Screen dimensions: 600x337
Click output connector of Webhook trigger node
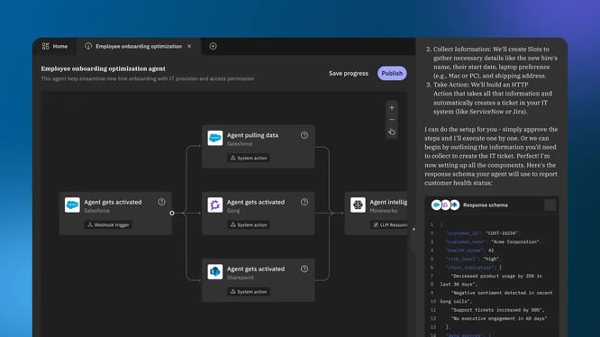coord(172,213)
